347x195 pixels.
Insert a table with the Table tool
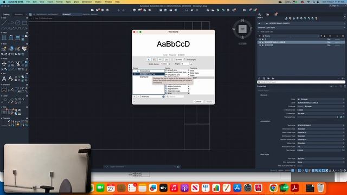point(4,112)
